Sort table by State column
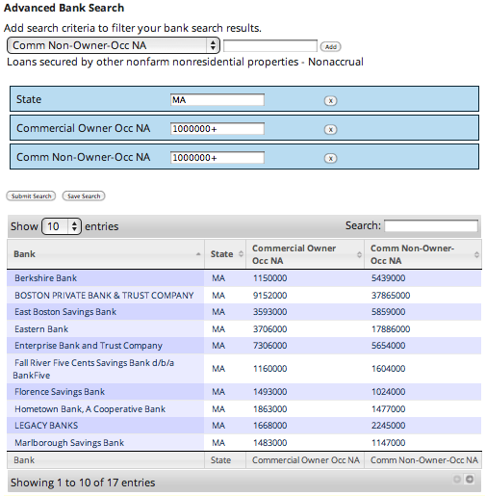The image size is (486, 496). coord(225,254)
